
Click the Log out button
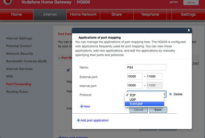191,2
